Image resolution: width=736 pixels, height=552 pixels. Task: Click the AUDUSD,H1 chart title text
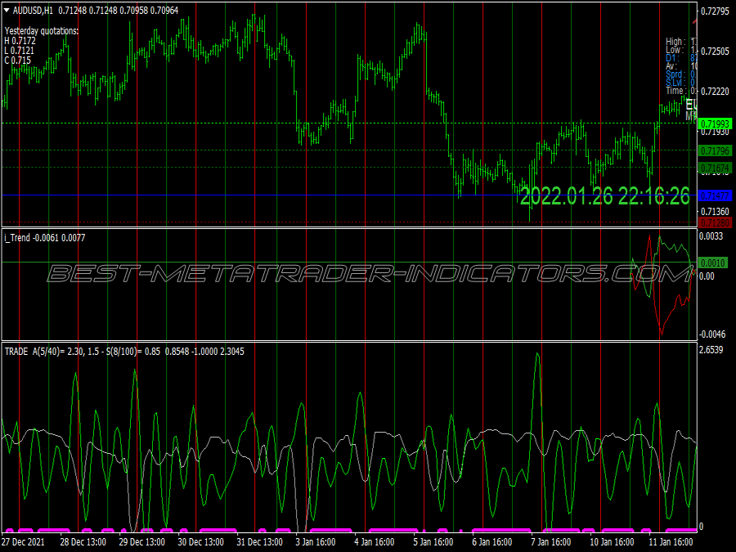pos(33,11)
